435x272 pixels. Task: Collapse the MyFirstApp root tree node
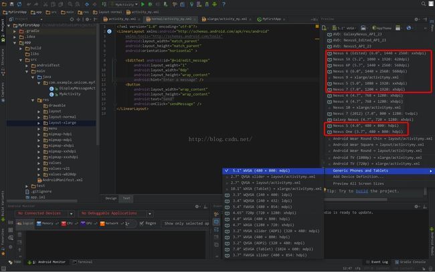coord(9,25)
